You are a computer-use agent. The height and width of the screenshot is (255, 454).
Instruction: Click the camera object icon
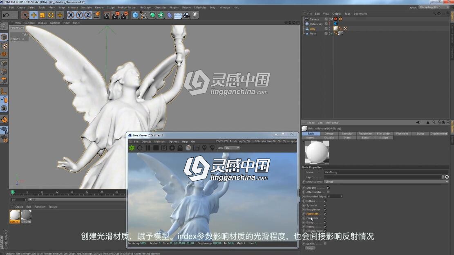point(186,15)
